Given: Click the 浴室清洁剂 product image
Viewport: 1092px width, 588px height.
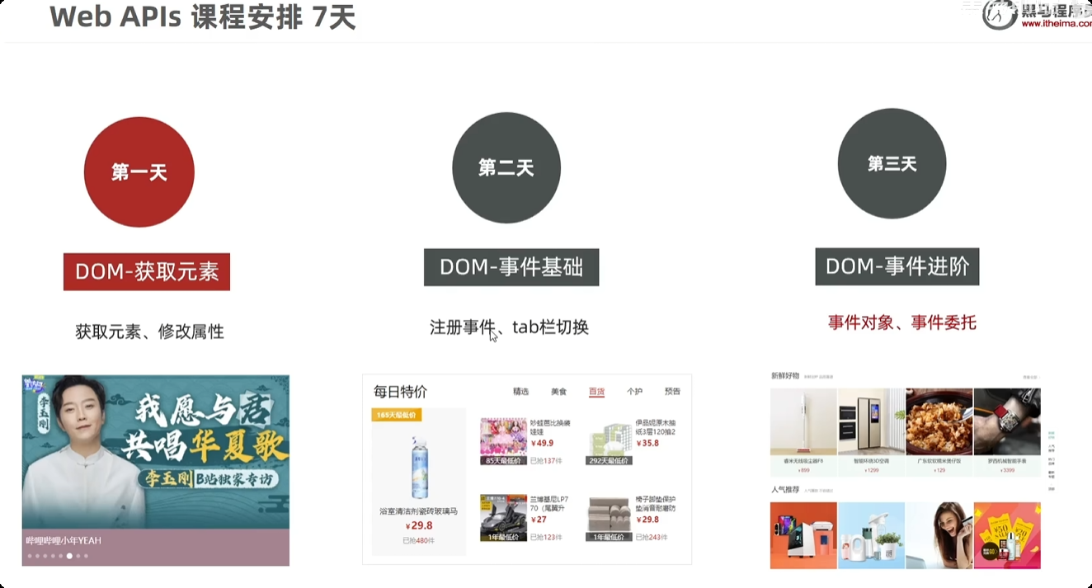Looking at the screenshot, I should point(419,468).
